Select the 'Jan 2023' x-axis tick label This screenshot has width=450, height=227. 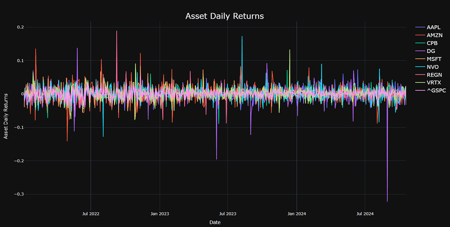(160, 214)
